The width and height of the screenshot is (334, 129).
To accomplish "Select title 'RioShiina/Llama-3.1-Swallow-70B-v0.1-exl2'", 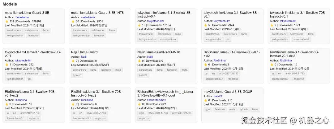I will (30, 94).
